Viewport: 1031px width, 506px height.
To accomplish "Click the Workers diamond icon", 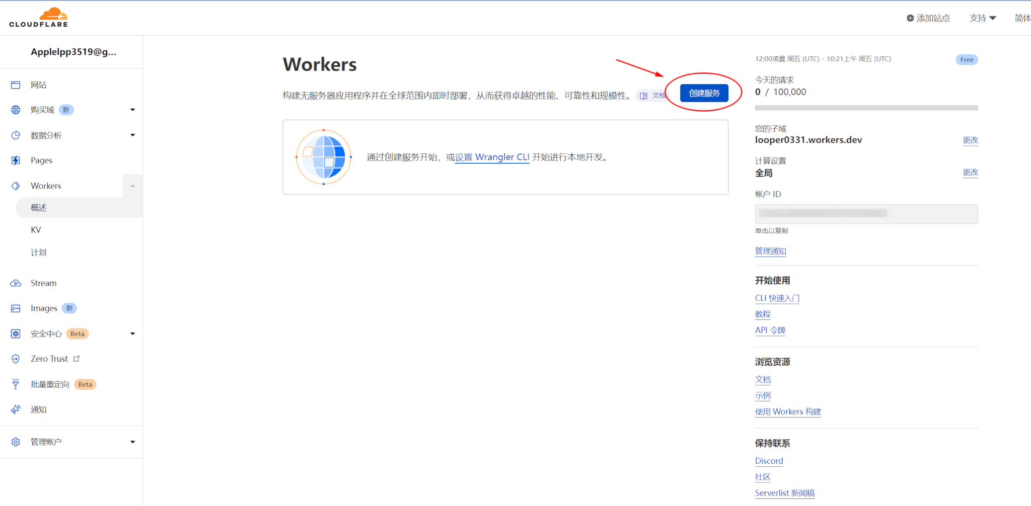I will 16,186.
